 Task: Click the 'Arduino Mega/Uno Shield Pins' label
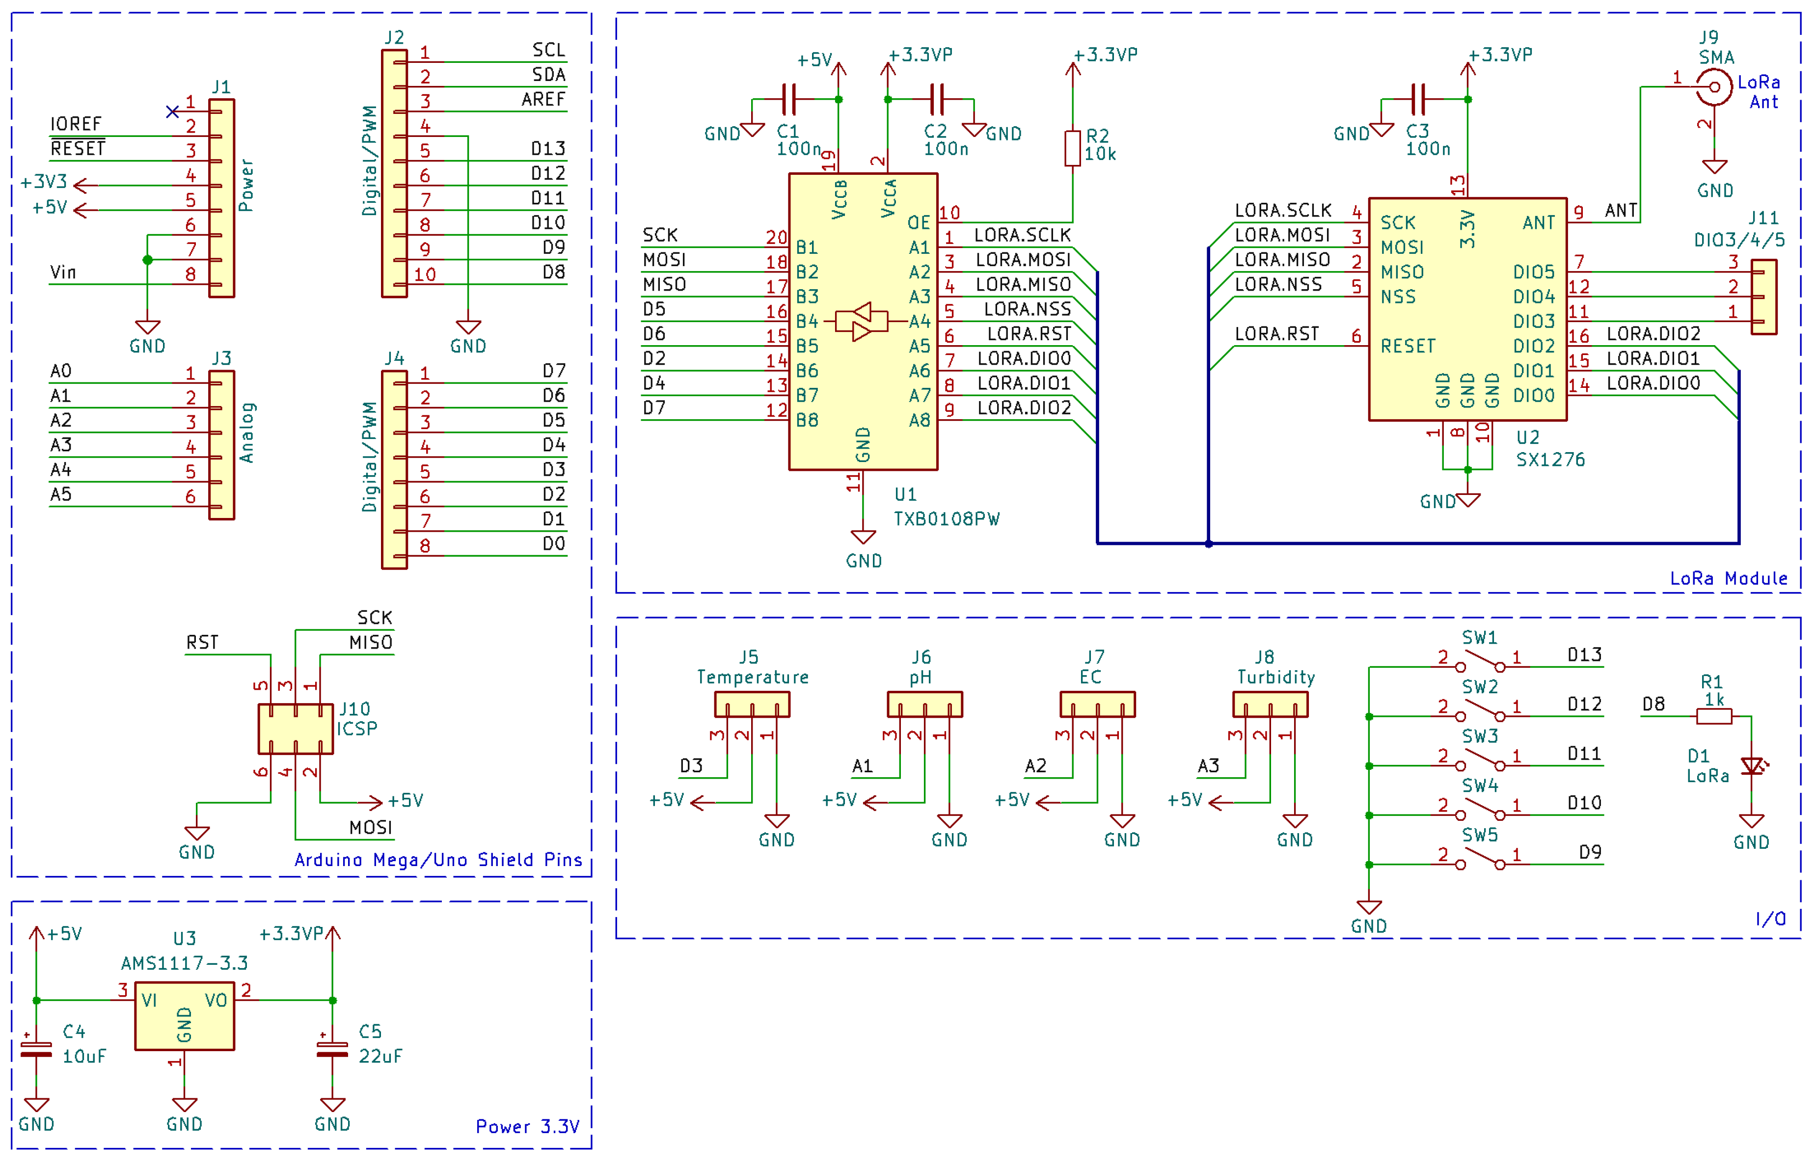(x=437, y=859)
